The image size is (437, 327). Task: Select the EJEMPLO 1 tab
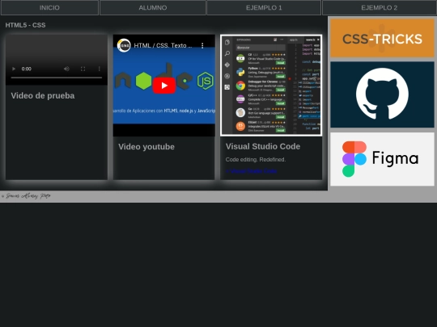click(x=264, y=7)
